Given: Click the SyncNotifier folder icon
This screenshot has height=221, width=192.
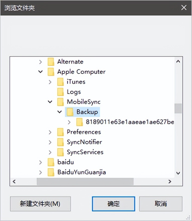Looking at the screenshot, I should (60, 142).
